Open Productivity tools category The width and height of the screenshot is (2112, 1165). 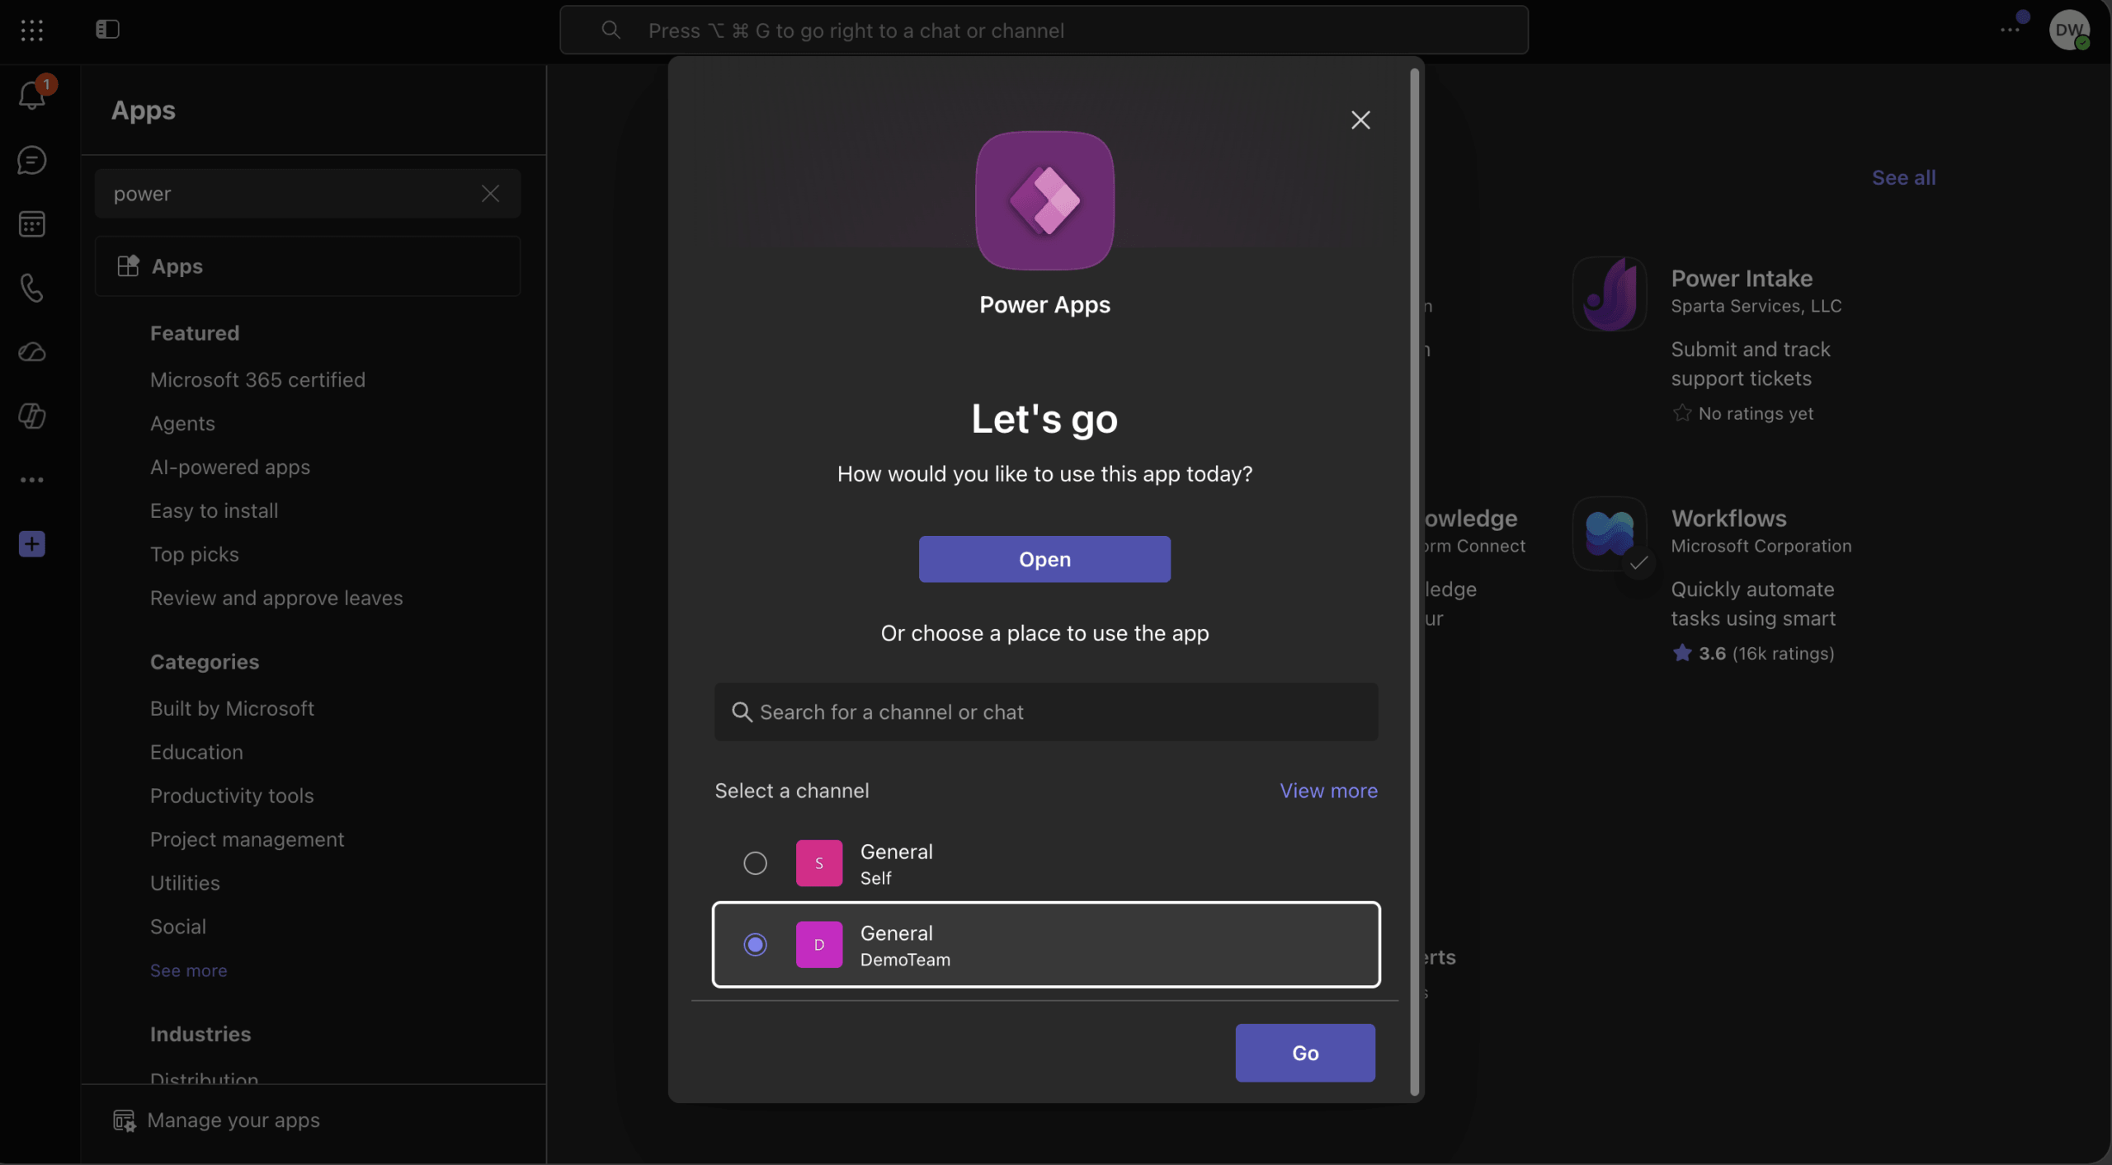point(232,796)
